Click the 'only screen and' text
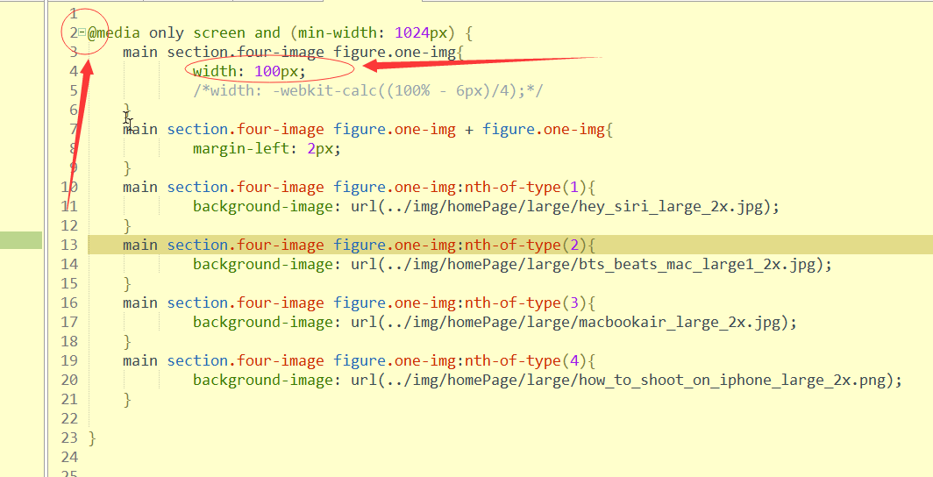 tap(214, 32)
